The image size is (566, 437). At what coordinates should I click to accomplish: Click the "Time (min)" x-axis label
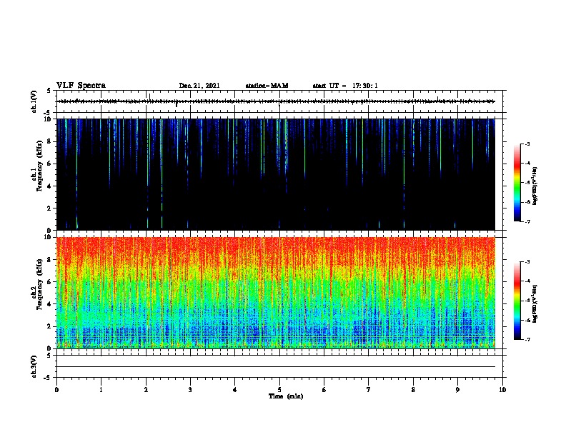coord(286,396)
